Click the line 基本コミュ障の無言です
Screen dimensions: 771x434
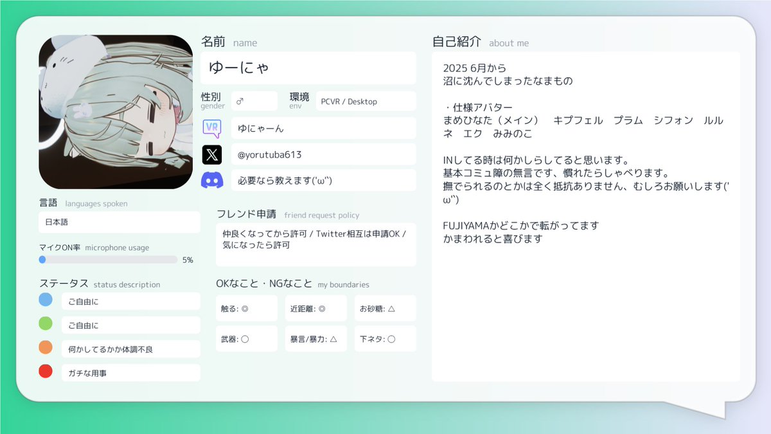[x=556, y=173]
